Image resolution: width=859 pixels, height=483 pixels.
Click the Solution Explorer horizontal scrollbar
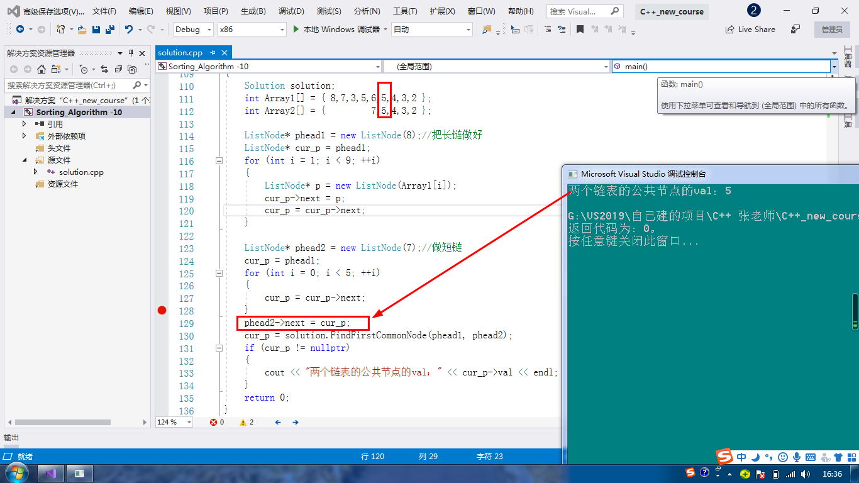click(x=63, y=422)
